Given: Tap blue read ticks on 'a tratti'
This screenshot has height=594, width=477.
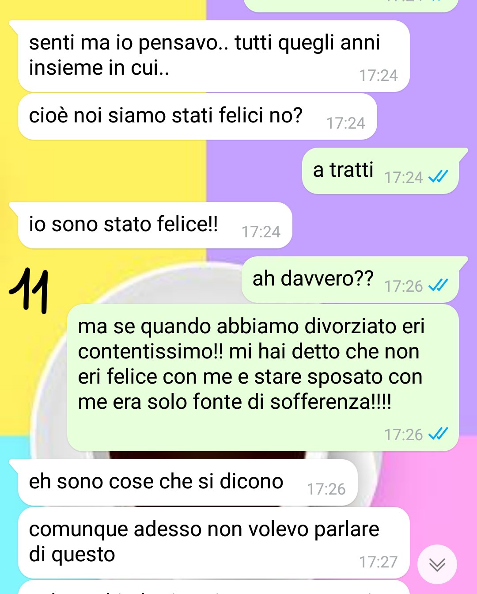Looking at the screenshot, I should (439, 177).
